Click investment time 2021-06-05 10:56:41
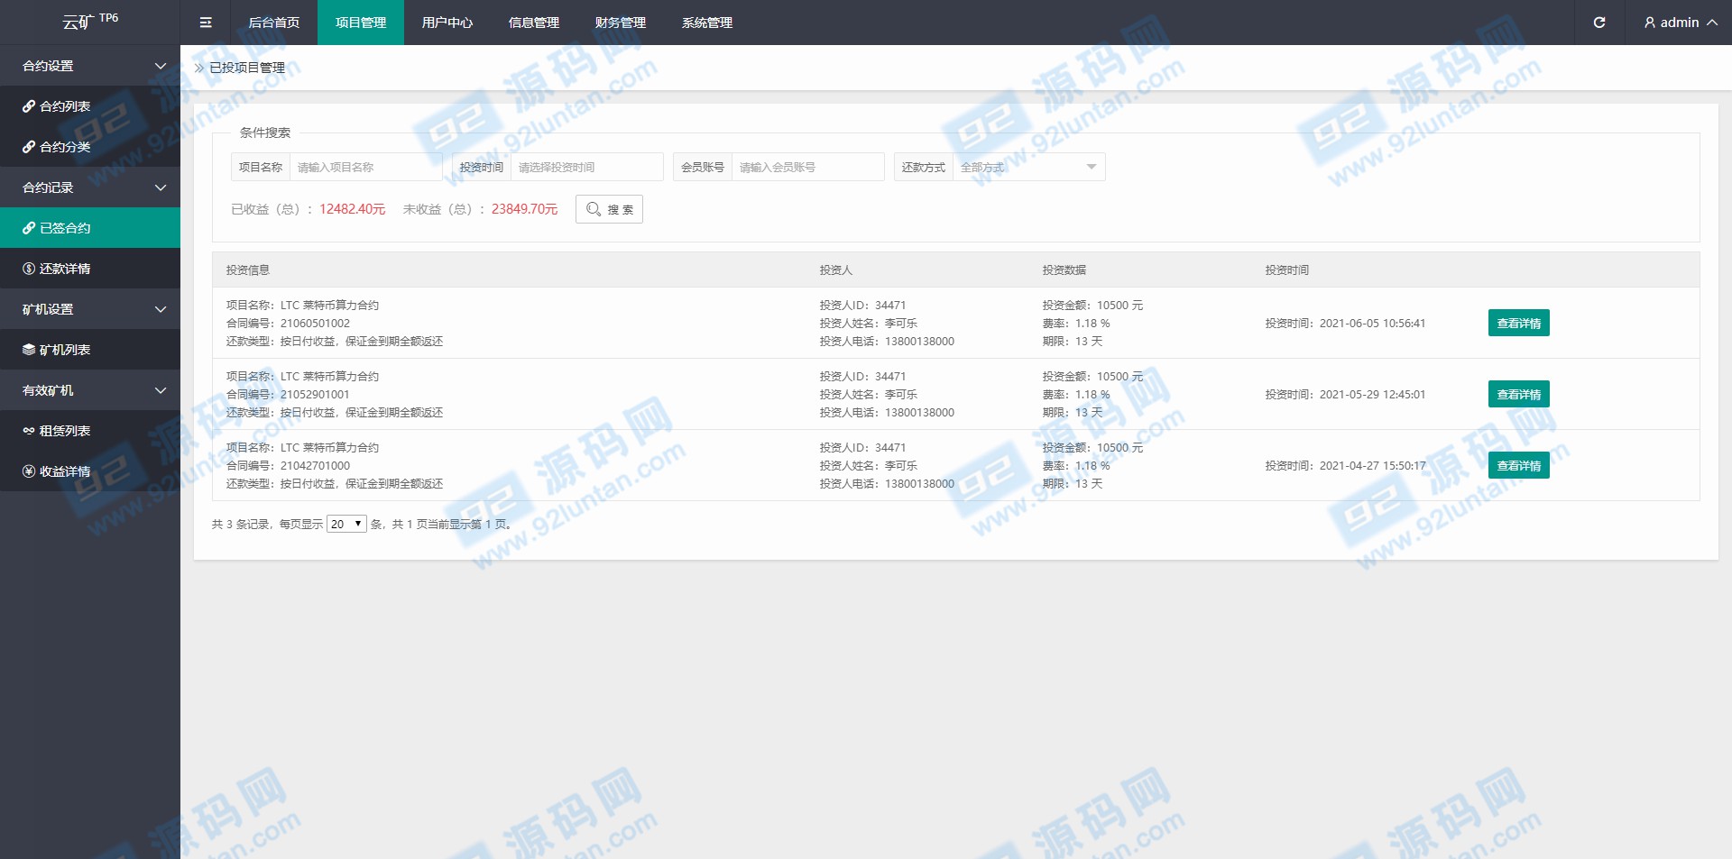The width and height of the screenshot is (1732, 859). click(x=1372, y=323)
